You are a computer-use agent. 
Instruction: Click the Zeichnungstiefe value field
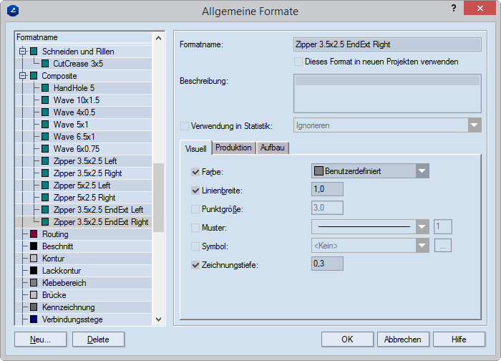point(327,264)
